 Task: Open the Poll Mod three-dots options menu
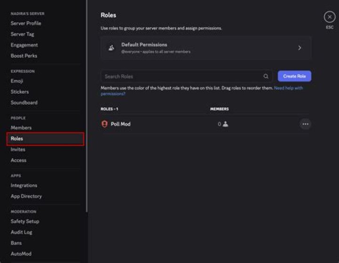305,124
